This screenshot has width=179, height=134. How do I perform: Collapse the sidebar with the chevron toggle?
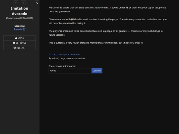pyautogui.click(x=37, y=3)
